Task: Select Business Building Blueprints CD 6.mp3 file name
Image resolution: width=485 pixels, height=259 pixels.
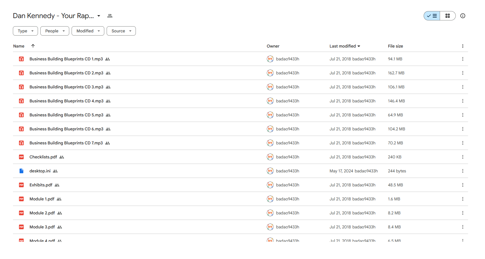Action: (x=66, y=129)
